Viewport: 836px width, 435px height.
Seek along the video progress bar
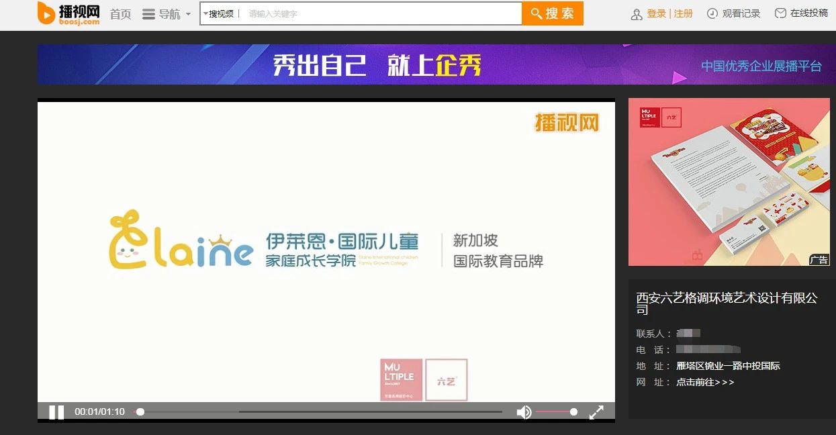click(320, 412)
